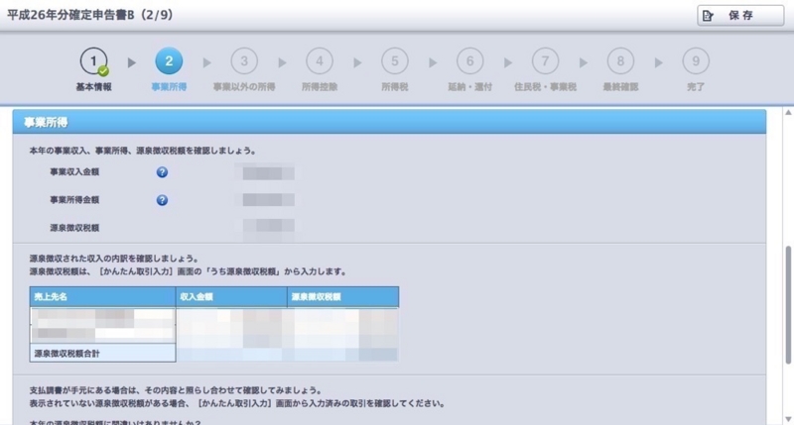Open help icon beside 事業所得金額

162,200
